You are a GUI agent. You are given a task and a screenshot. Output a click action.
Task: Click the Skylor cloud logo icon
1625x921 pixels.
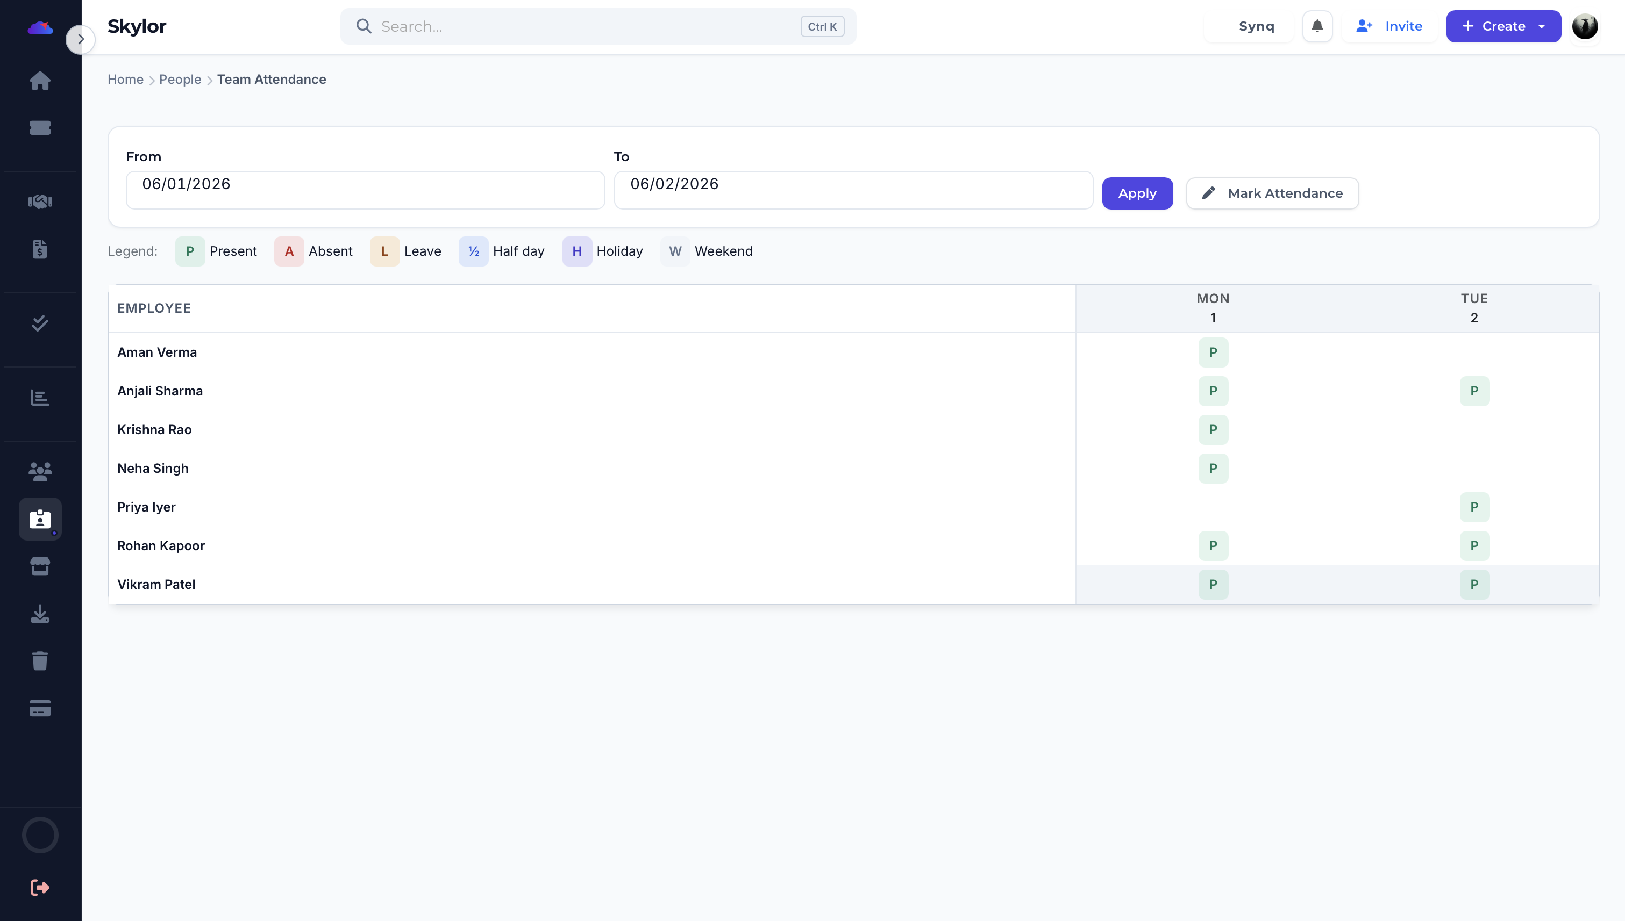point(40,27)
